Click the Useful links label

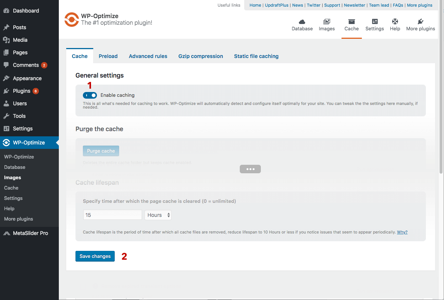click(x=229, y=5)
